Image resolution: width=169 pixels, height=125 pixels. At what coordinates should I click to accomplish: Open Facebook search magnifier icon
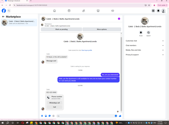point(9,11)
